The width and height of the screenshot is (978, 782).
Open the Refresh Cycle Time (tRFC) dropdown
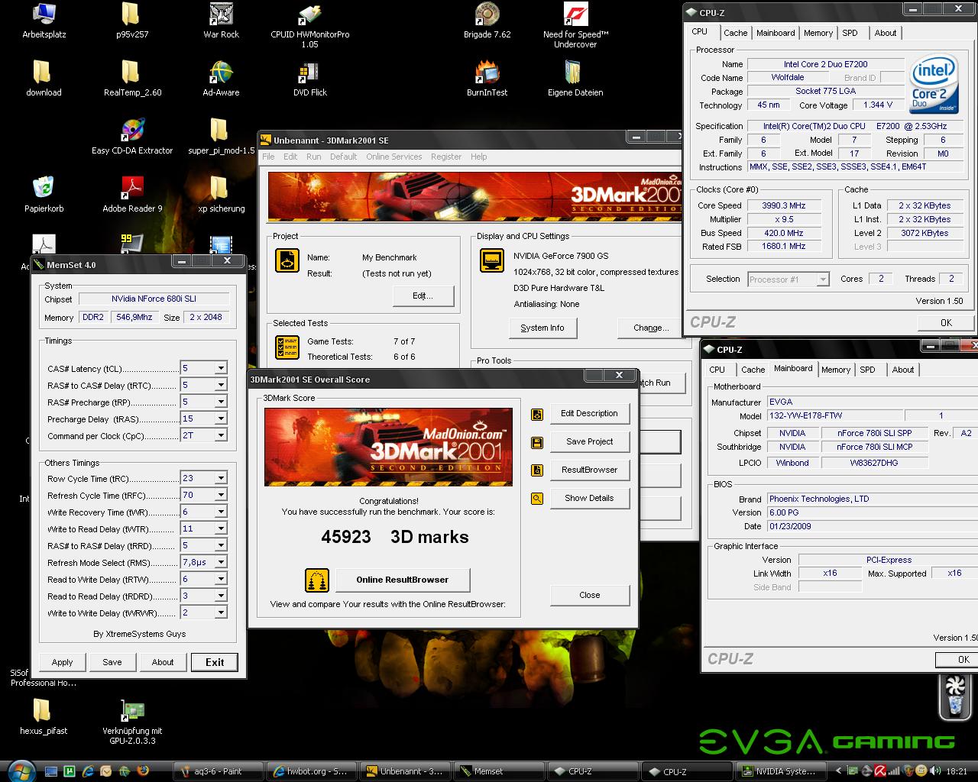[220, 495]
